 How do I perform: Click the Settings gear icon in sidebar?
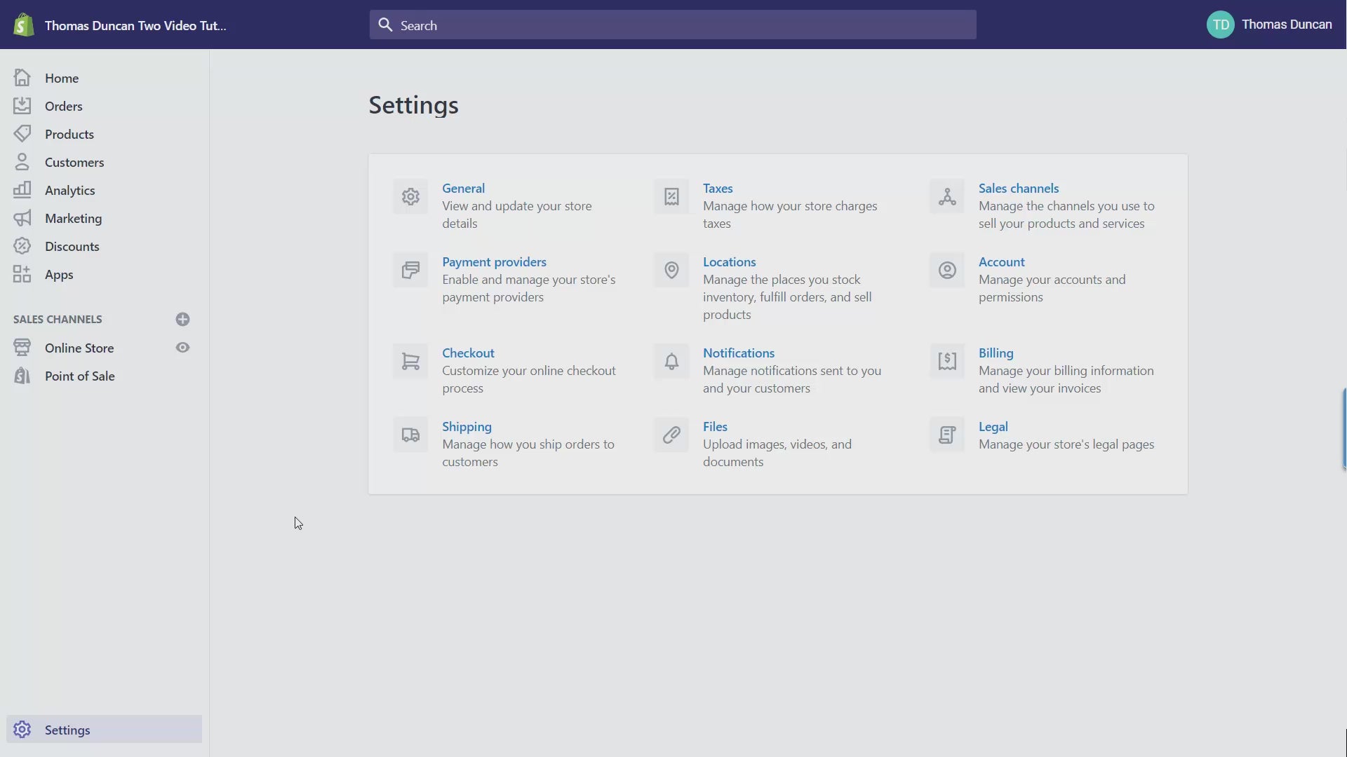click(x=22, y=730)
